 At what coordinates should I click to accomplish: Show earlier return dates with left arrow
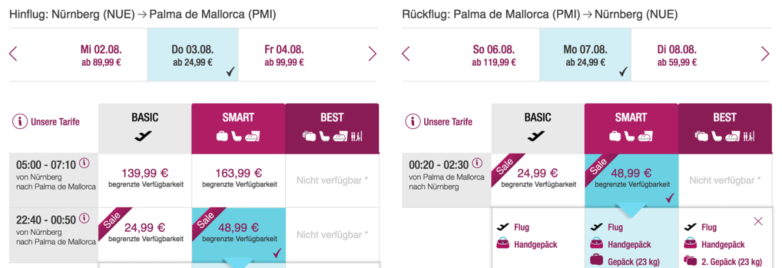tap(406, 53)
